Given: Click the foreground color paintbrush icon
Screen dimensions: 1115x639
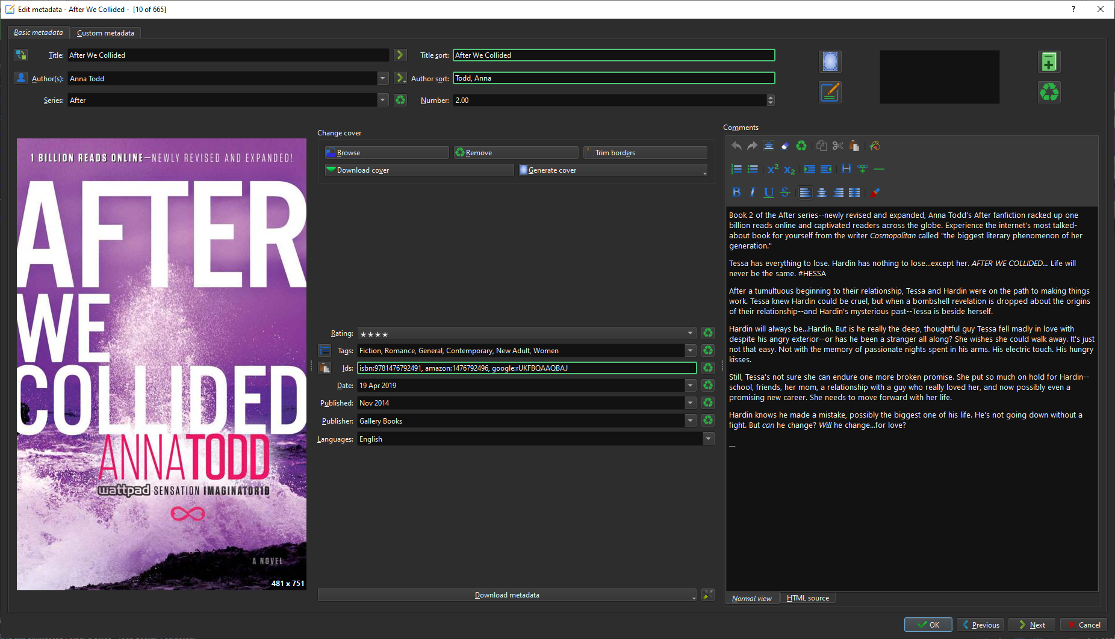Looking at the screenshot, I should 875,193.
